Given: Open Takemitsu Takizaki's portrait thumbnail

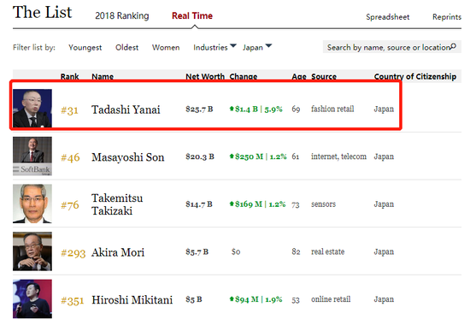Looking at the screenshot, I should 32,204.
